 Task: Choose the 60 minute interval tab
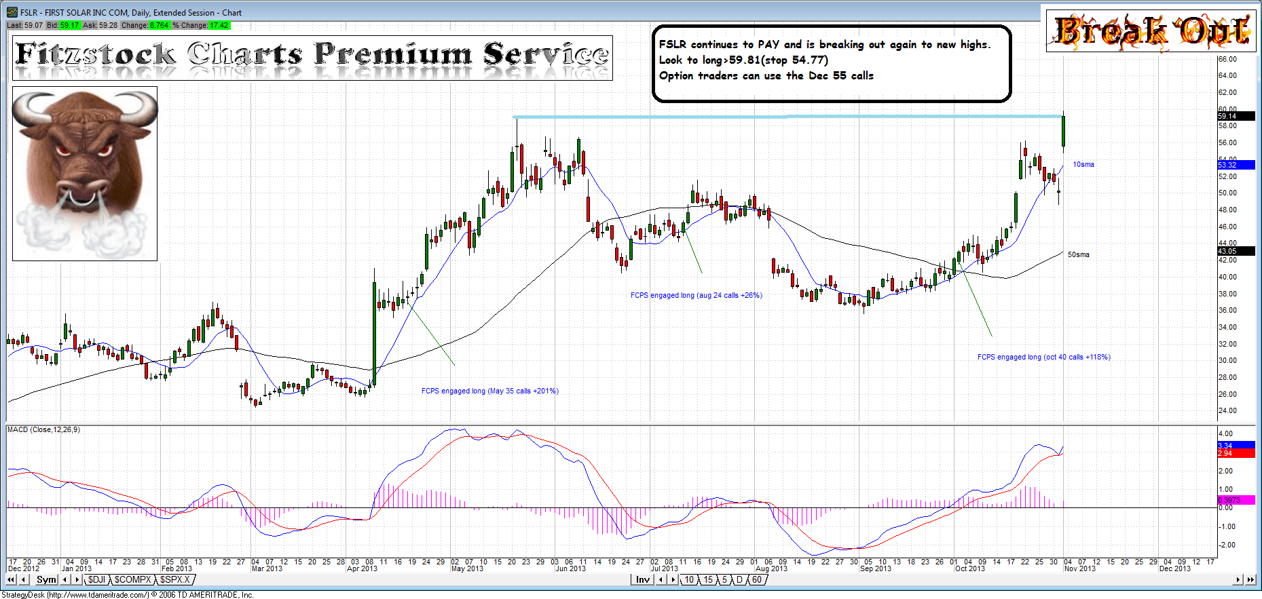click(757, 579)
